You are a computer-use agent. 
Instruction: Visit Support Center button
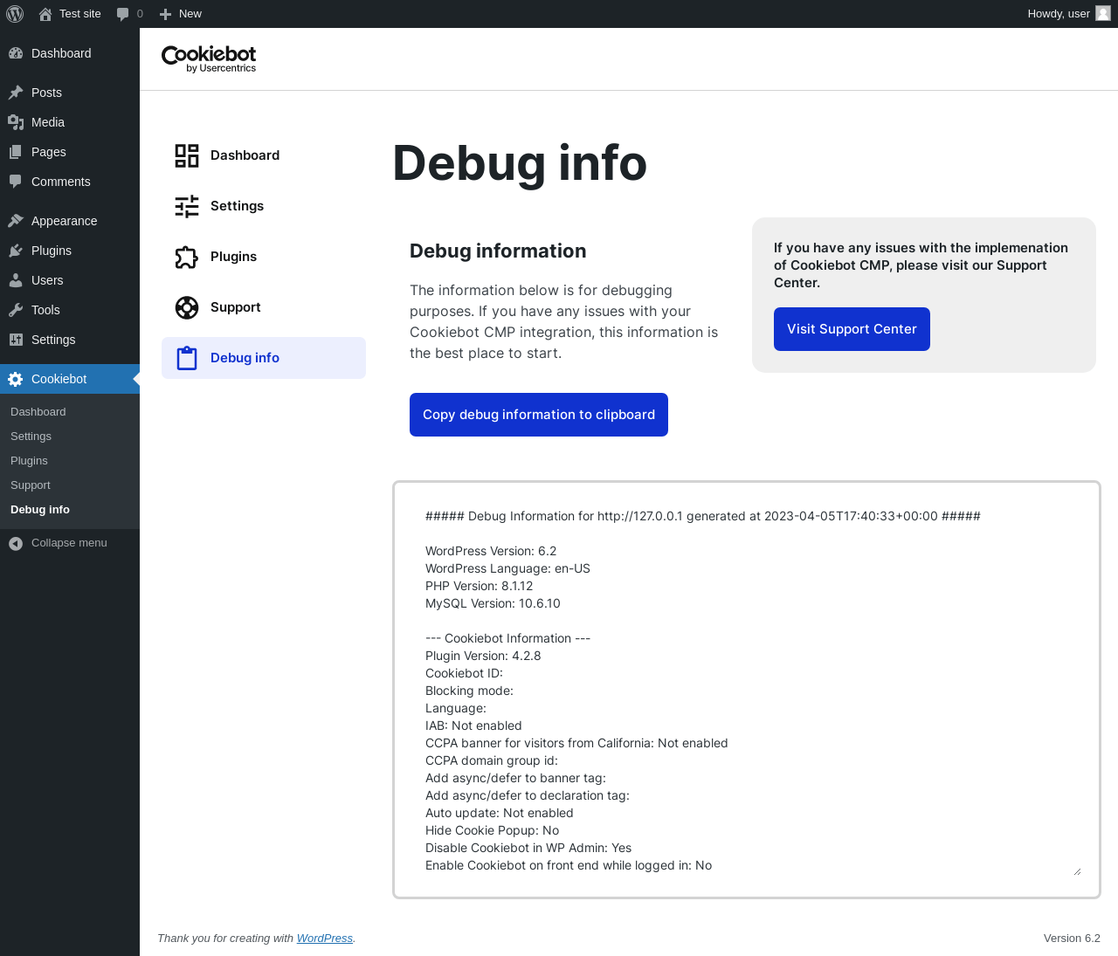pos(852,329)
